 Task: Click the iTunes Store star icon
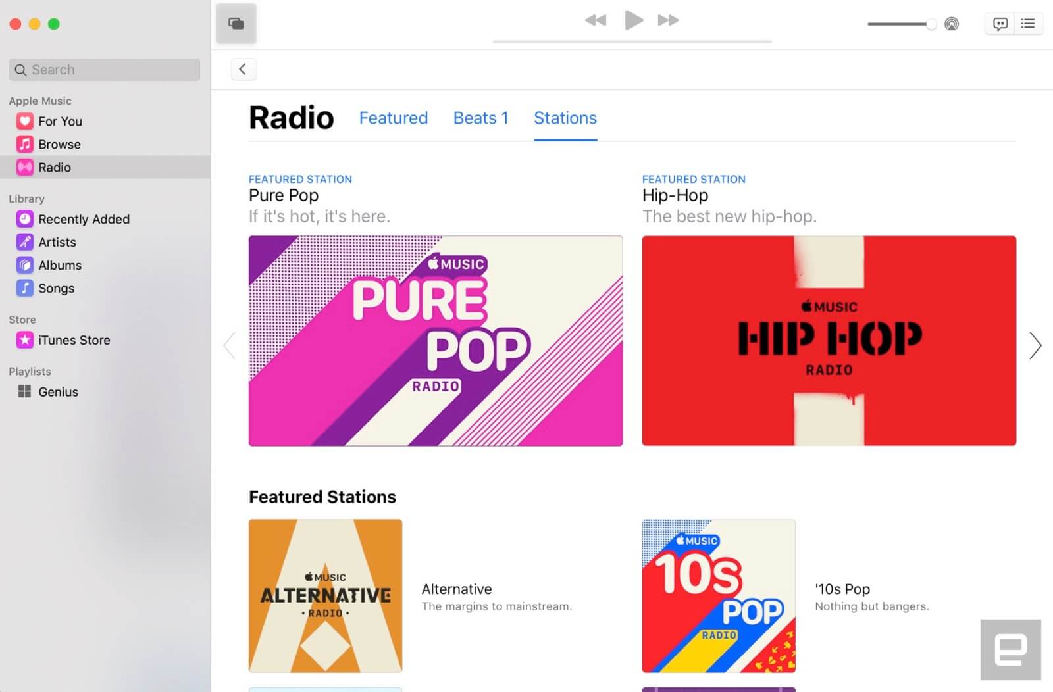pos(24,340)
